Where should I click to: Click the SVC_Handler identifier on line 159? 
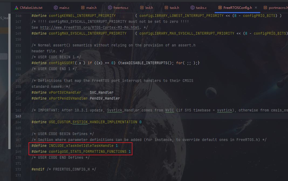click(x=101, y=92)
